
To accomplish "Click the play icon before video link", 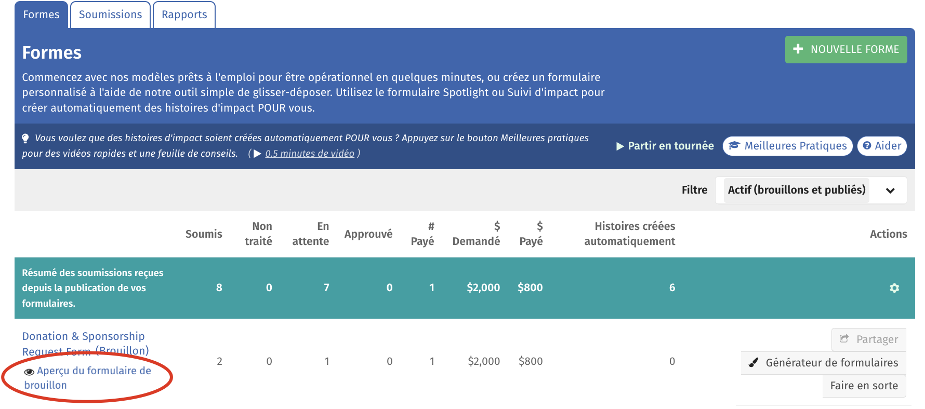I will [x=257, y=154].
